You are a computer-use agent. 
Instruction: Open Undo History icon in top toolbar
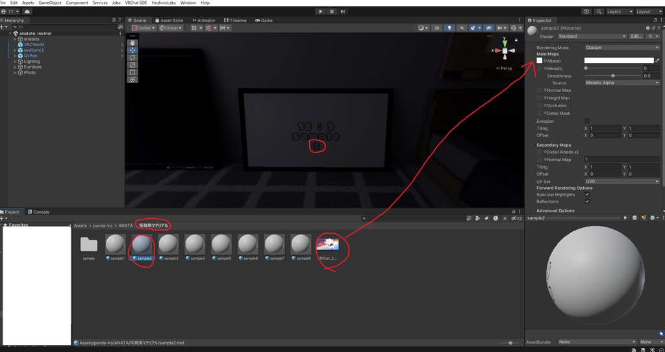tap(586, 12)
